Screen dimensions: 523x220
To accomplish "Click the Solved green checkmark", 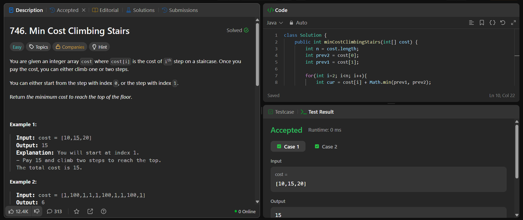I will 246,30.
